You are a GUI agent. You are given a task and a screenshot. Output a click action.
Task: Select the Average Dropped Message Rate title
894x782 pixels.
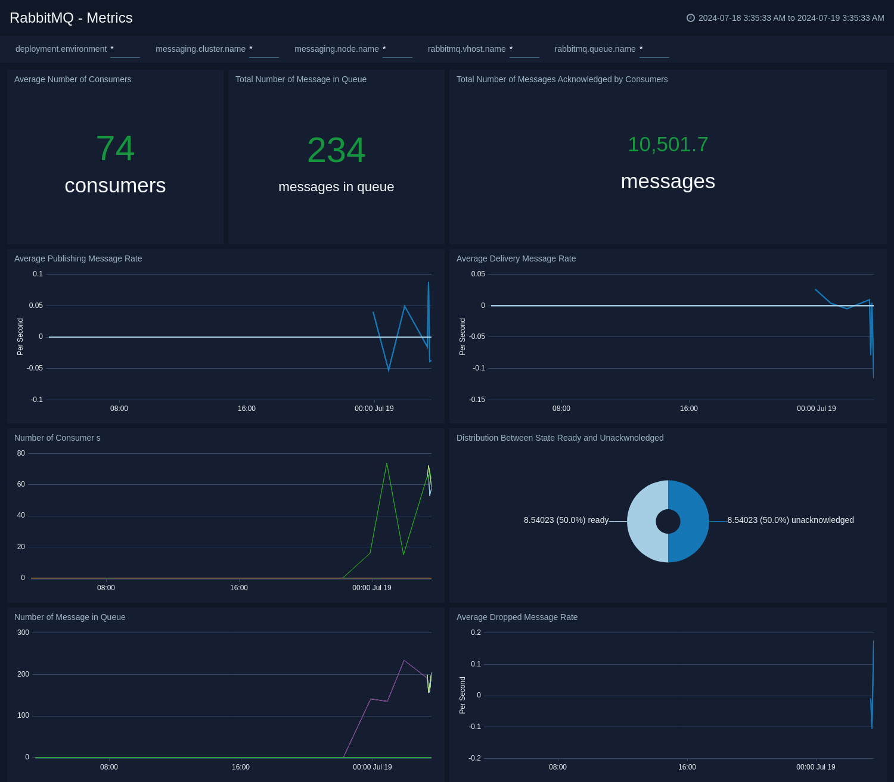coord(517,617)
